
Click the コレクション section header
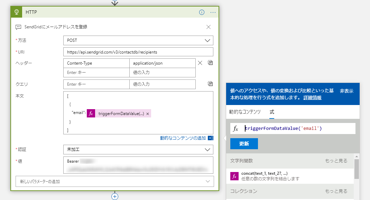243,191
